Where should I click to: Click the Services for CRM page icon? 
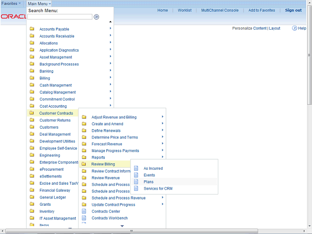tap(136, 188)
